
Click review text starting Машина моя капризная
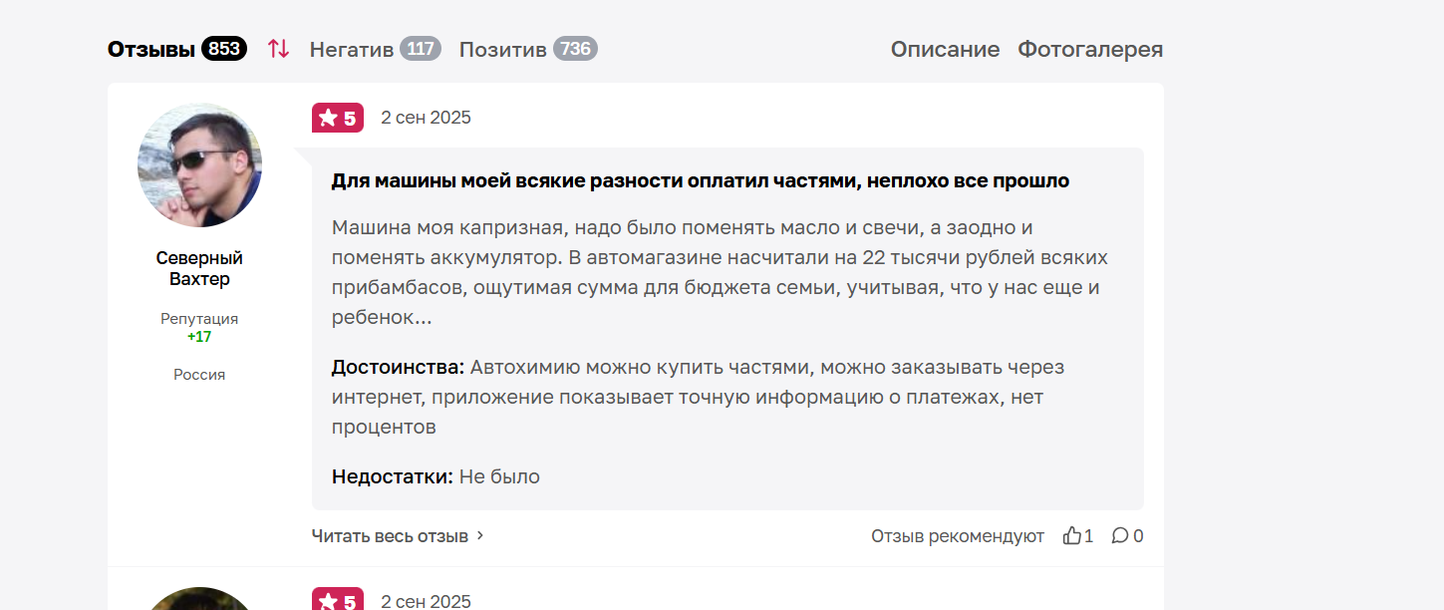click(x=720, y=272)
